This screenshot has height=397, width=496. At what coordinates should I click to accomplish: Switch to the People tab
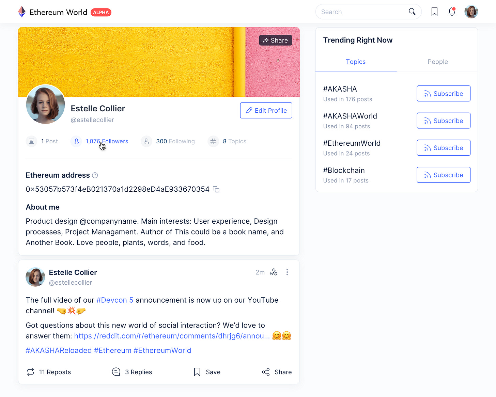[437, 62]
